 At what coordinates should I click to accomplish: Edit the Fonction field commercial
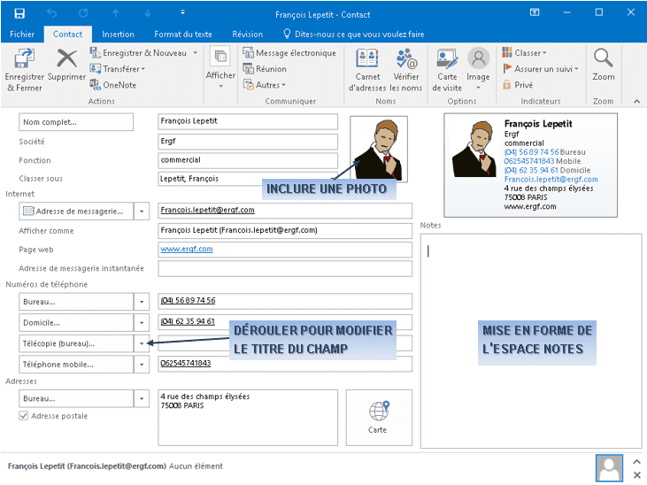[248, 160]
